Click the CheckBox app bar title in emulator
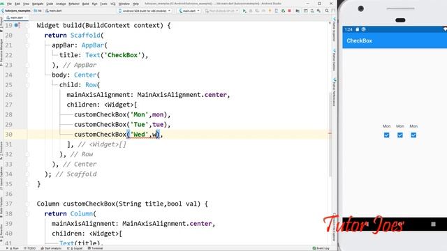The width and height of the screenshot is (447, 251). click(x=359, y=40)
